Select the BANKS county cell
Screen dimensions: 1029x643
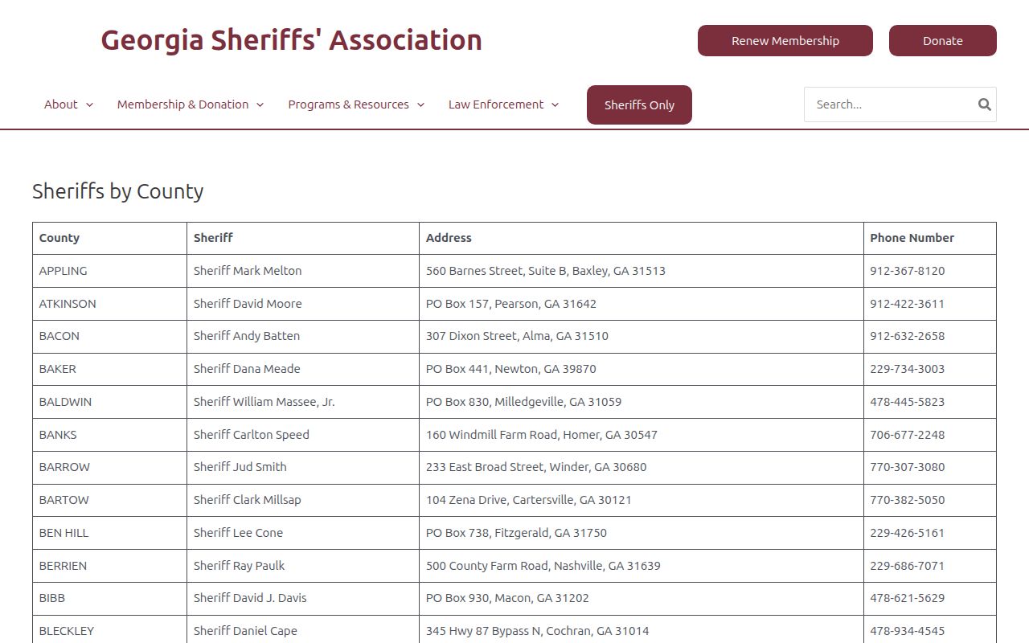[110, 435]
